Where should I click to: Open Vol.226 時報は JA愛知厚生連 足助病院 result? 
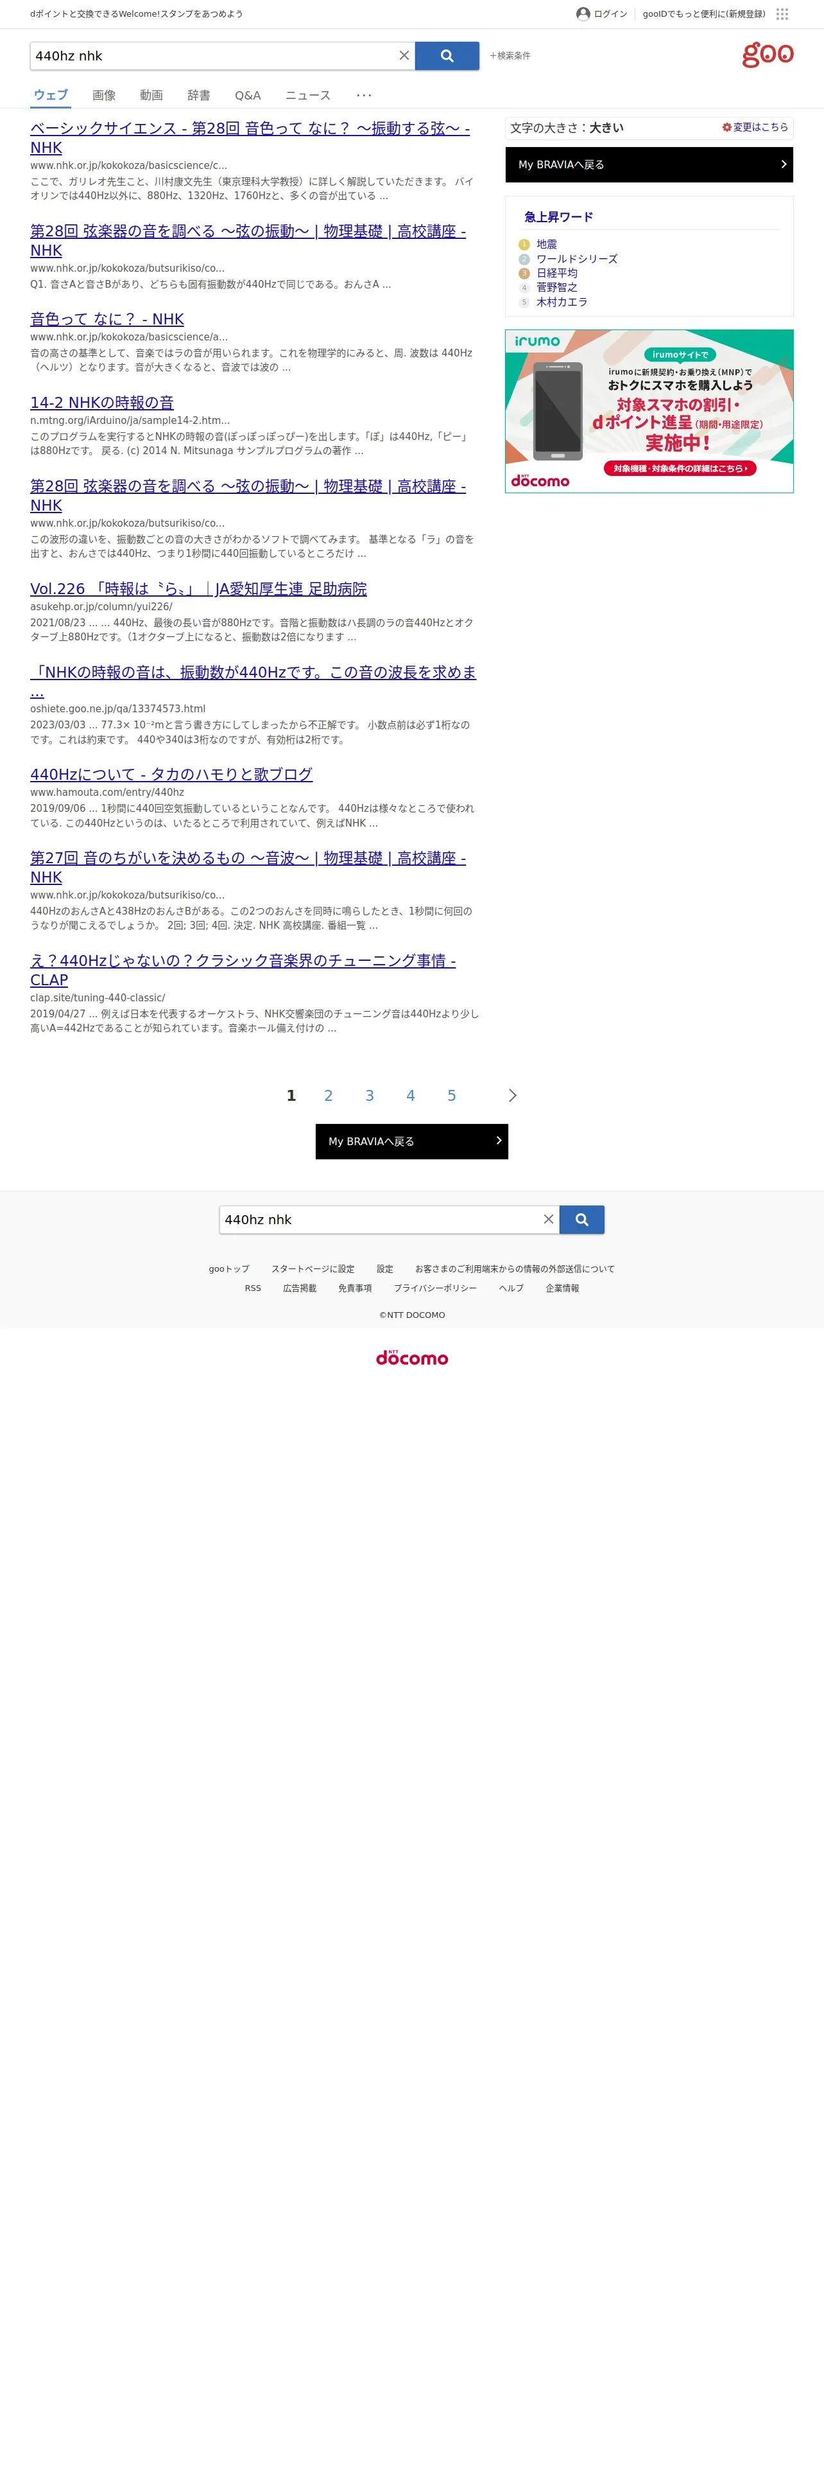point(198,589)
